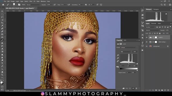
Task: Open the layer Kind filter dropdown
Action: click(150, 27)
